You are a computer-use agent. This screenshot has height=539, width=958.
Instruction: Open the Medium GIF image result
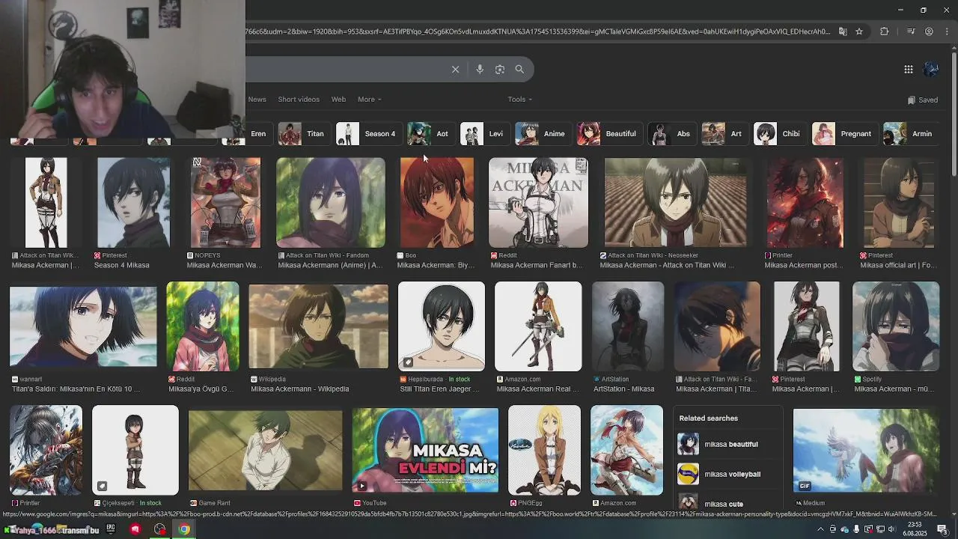click(x=866, y=450)
